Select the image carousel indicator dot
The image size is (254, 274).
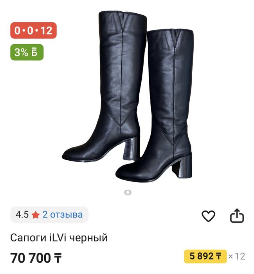click(128, 192)
